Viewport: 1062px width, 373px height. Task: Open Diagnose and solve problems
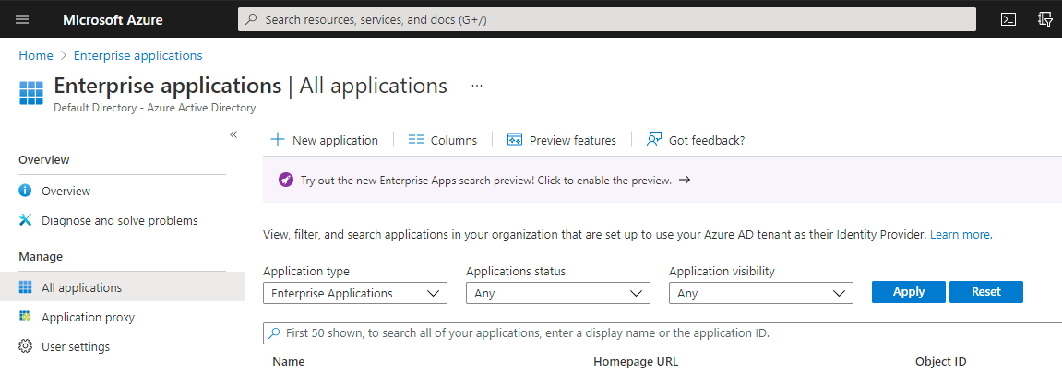[x=119, y=220]
